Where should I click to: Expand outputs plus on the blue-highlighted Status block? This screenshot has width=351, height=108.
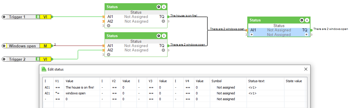click(x=306, y=35)
